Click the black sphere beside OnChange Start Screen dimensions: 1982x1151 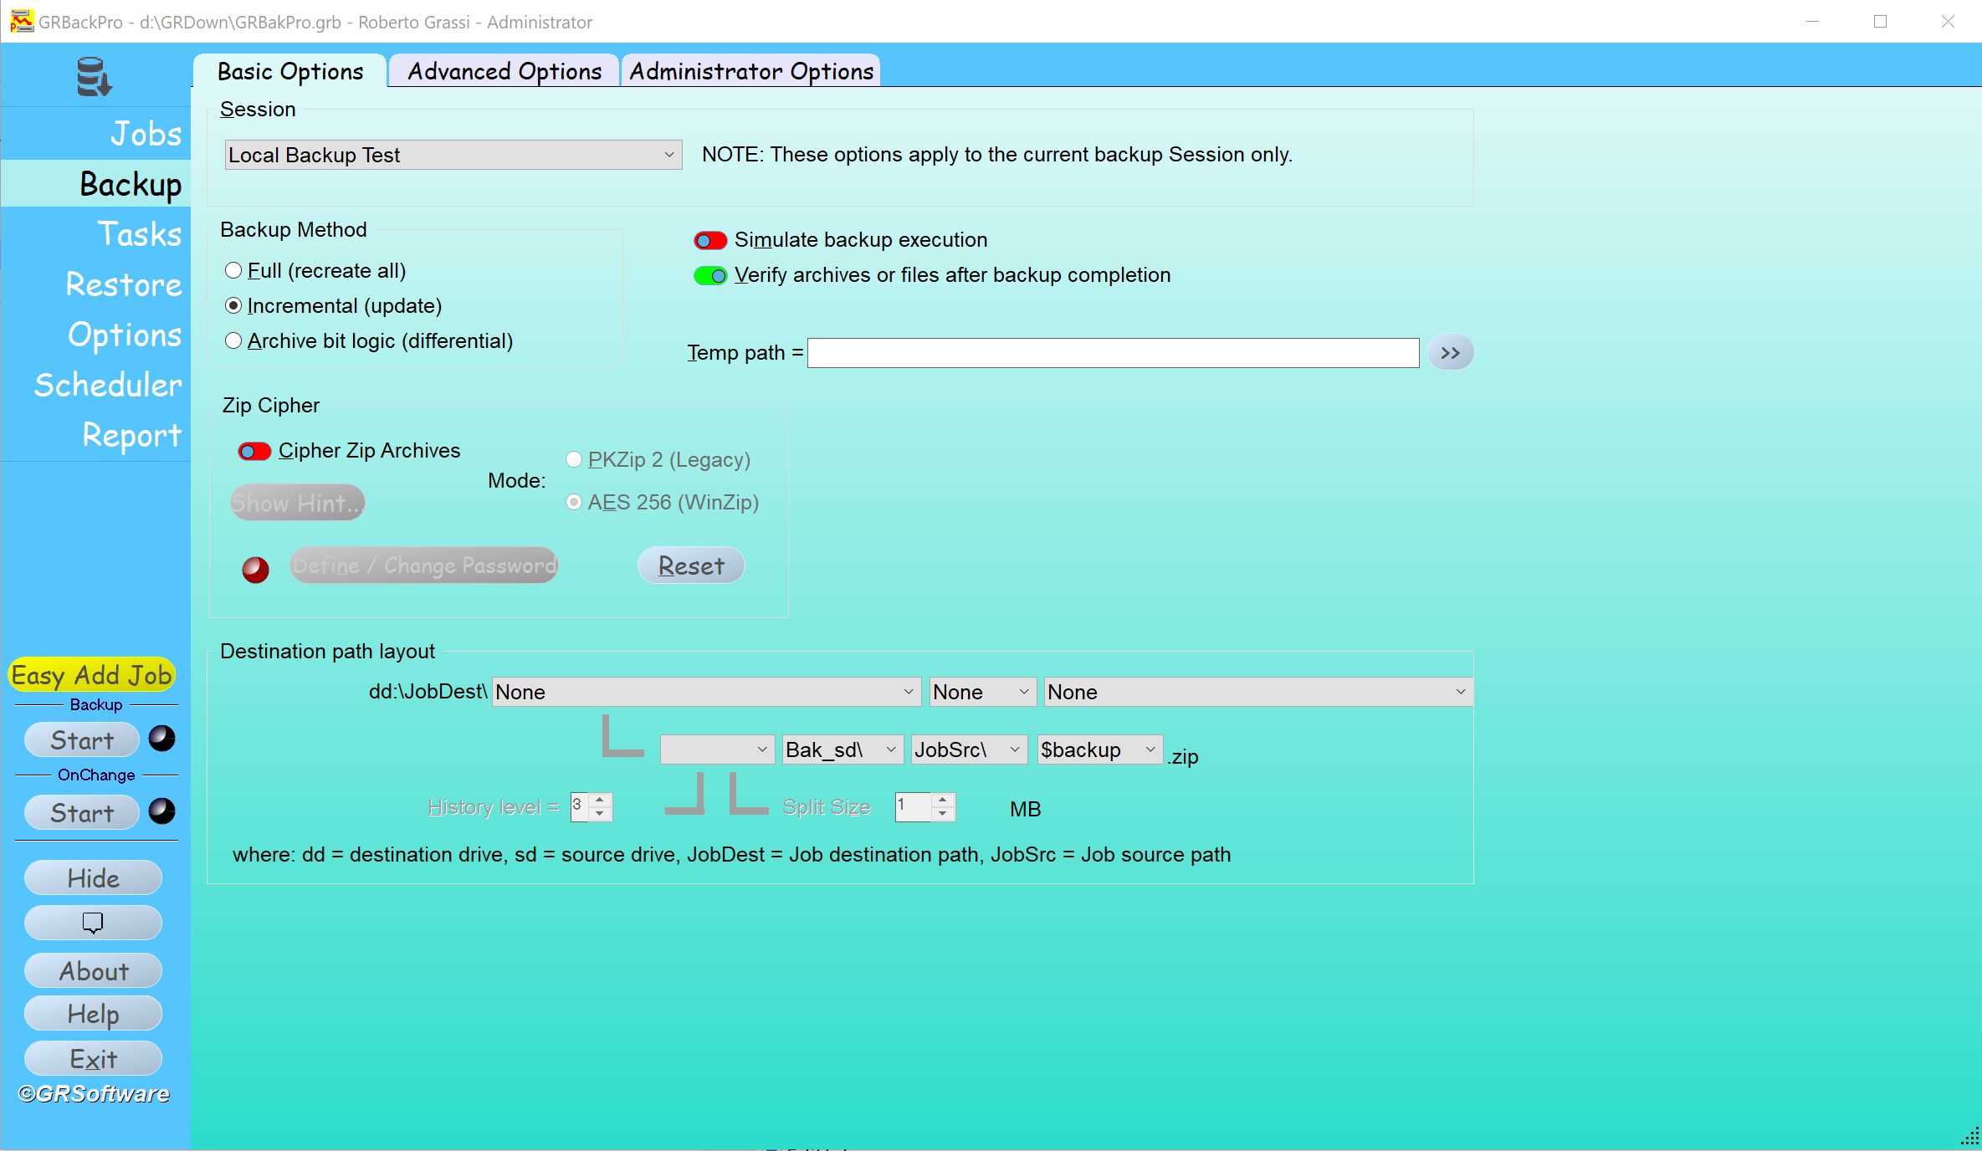[161, 811]
